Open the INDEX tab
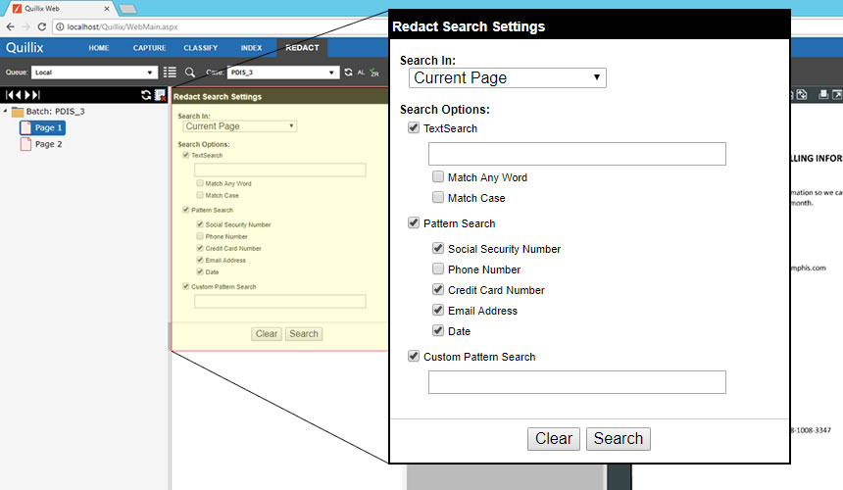Viewport: 843px width, 490px height. [x=251, y=47]
